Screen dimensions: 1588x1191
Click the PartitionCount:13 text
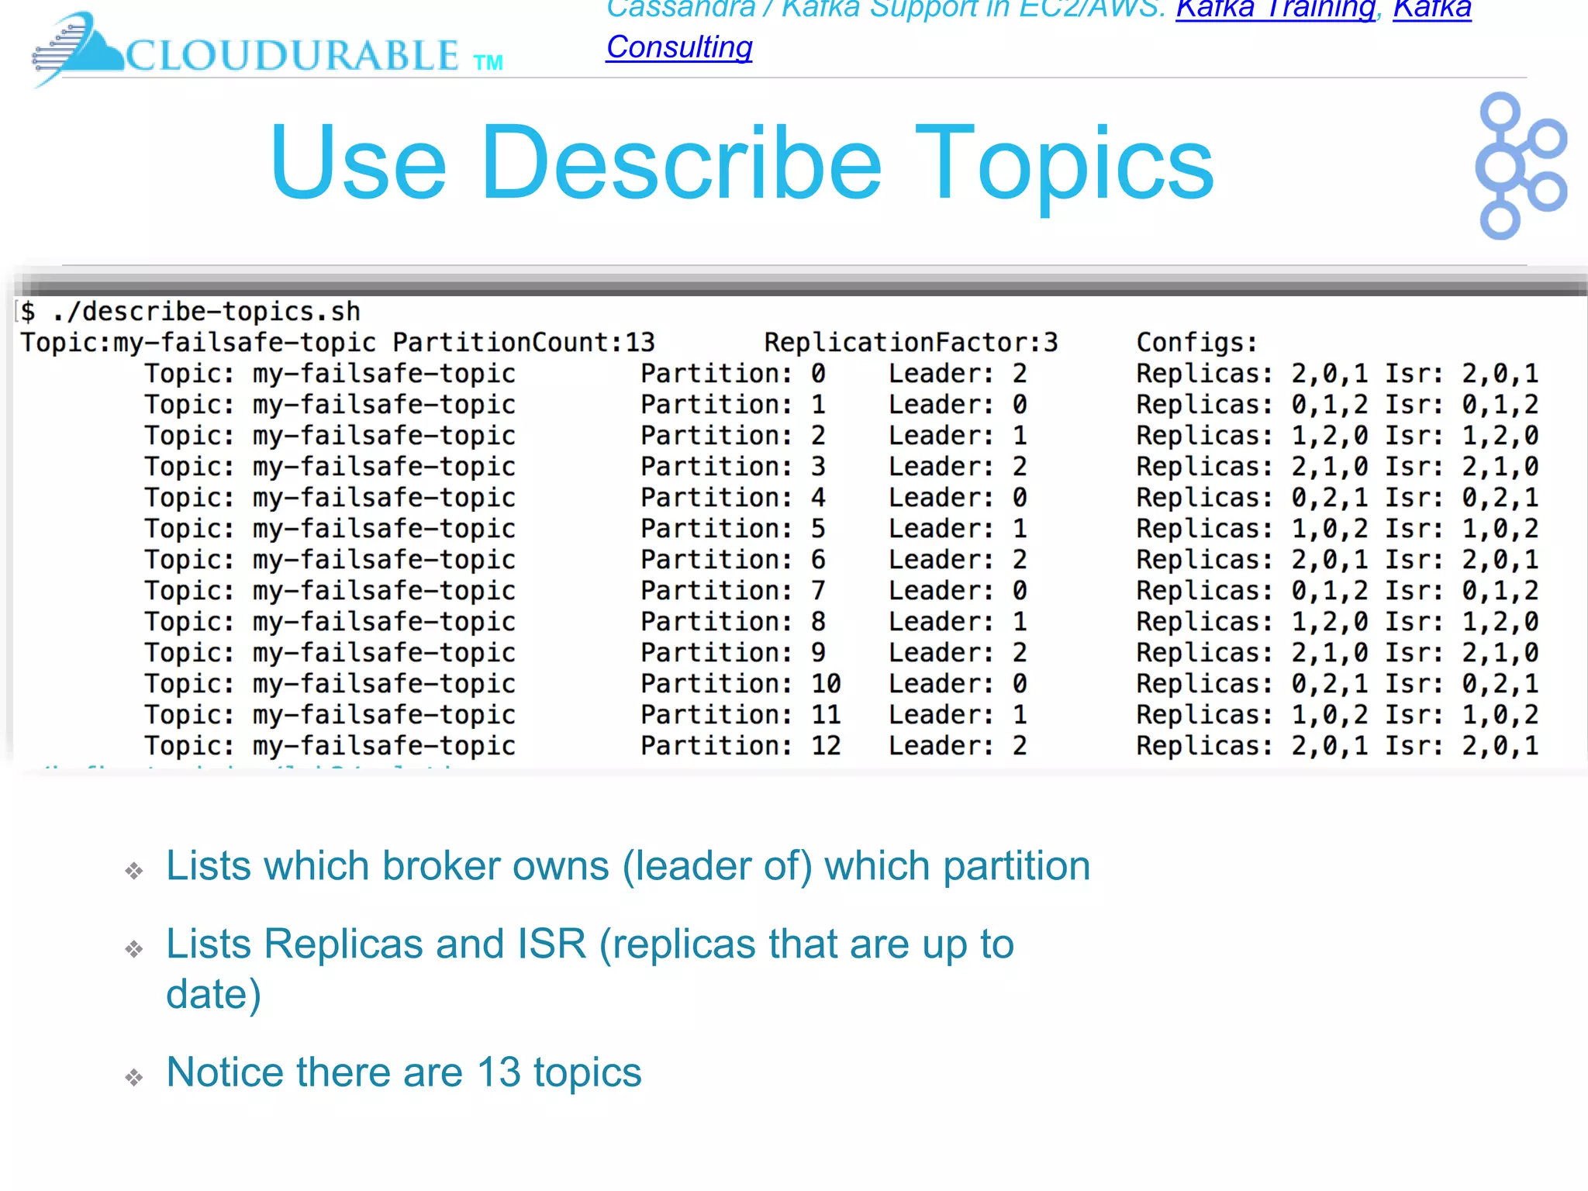523,343
